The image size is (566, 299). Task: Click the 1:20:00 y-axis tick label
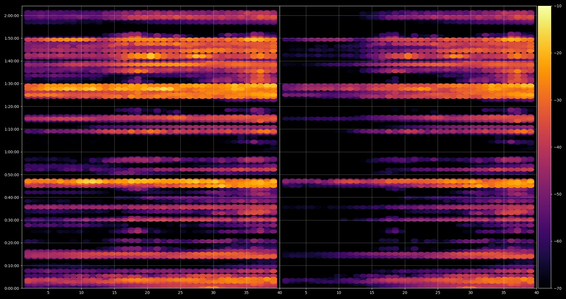[x=11, y=107]
